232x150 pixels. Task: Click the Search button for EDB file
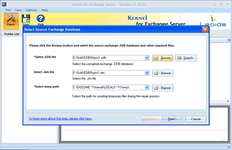pos(186,58)
